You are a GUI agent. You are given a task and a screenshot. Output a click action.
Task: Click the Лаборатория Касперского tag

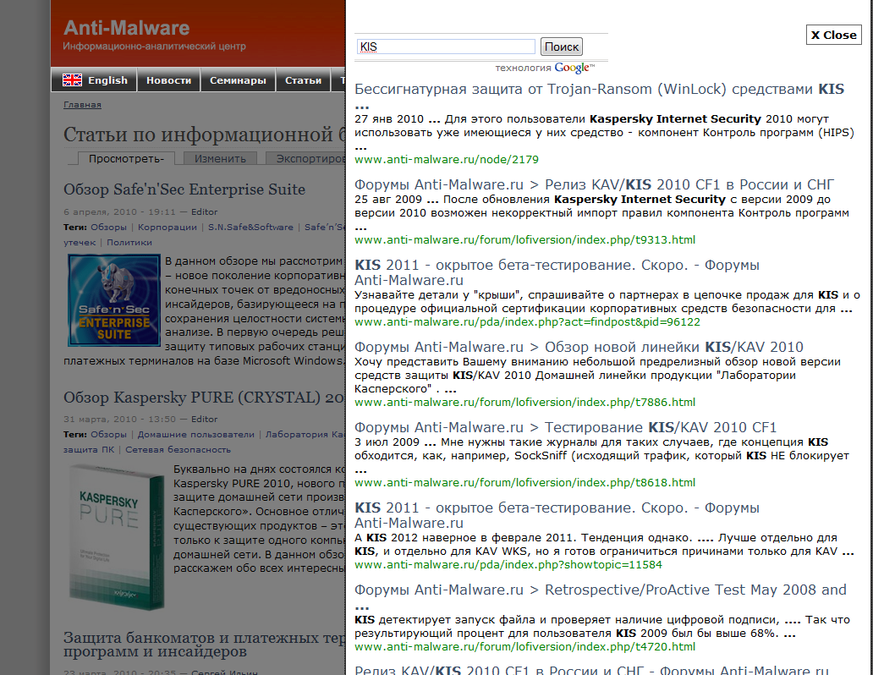(x=305, y=435)
